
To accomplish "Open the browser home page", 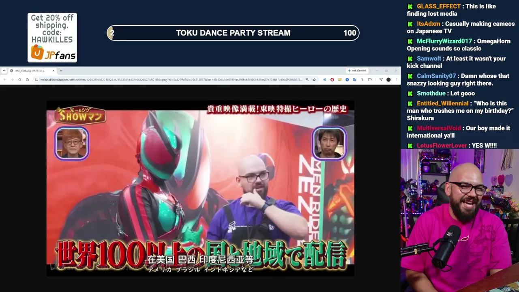I will [x=27, y=80].
